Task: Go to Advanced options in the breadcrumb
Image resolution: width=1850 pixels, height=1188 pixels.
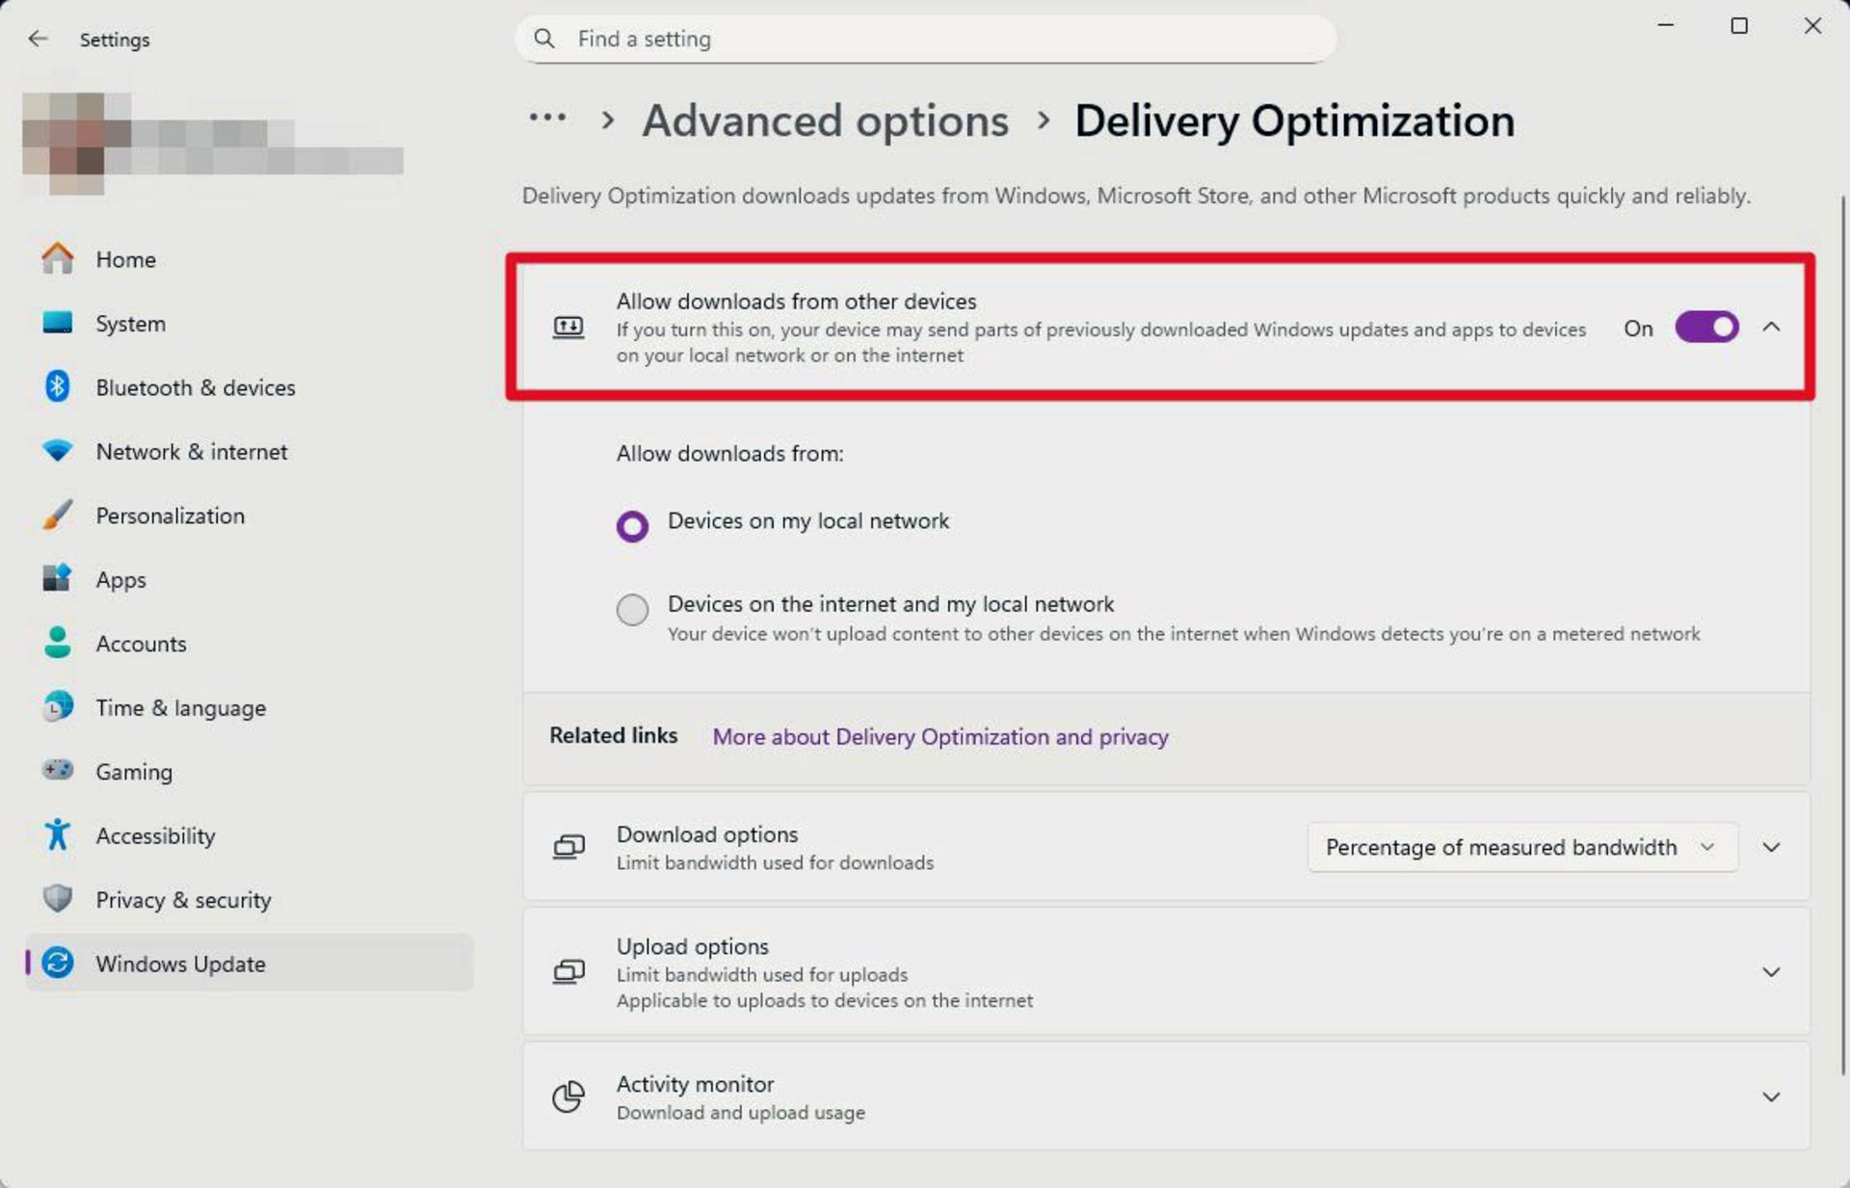Action: pyautogui.click(x=825, y=120)
